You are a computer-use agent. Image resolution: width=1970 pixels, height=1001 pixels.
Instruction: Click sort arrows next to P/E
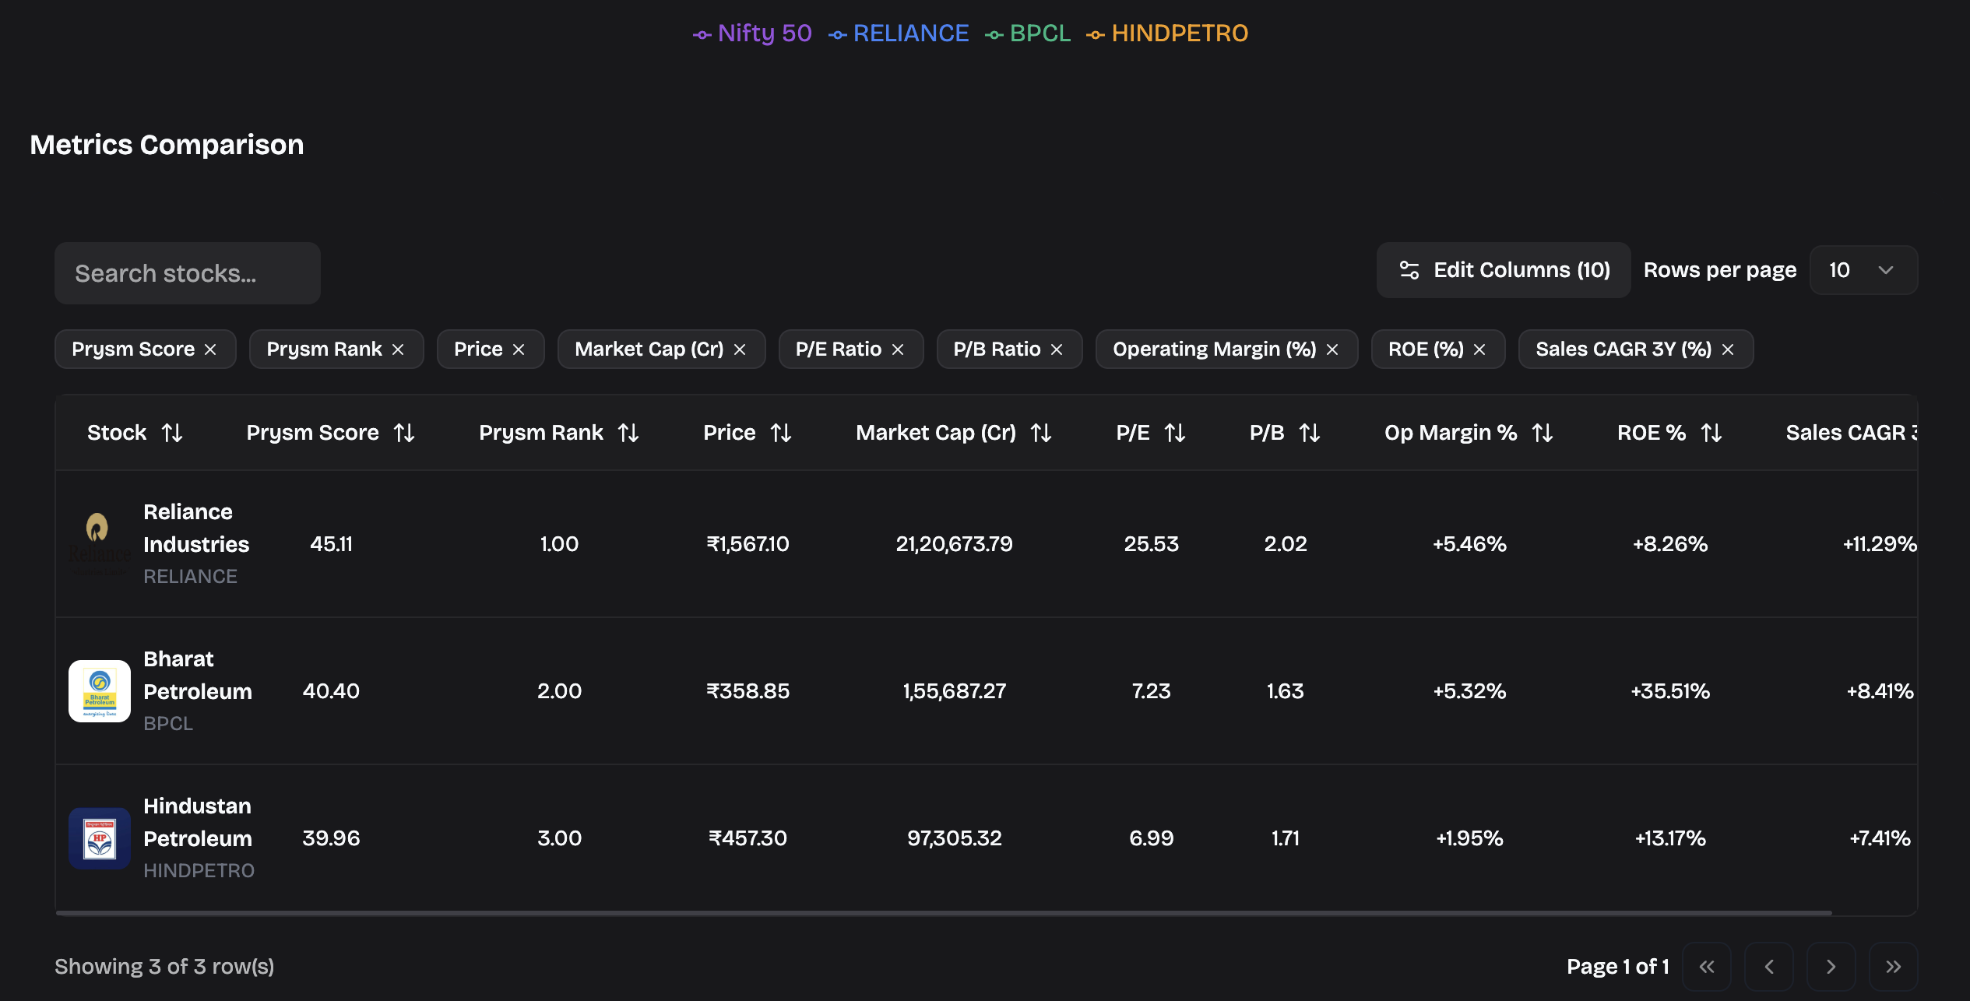click(x=1175, y=433)
